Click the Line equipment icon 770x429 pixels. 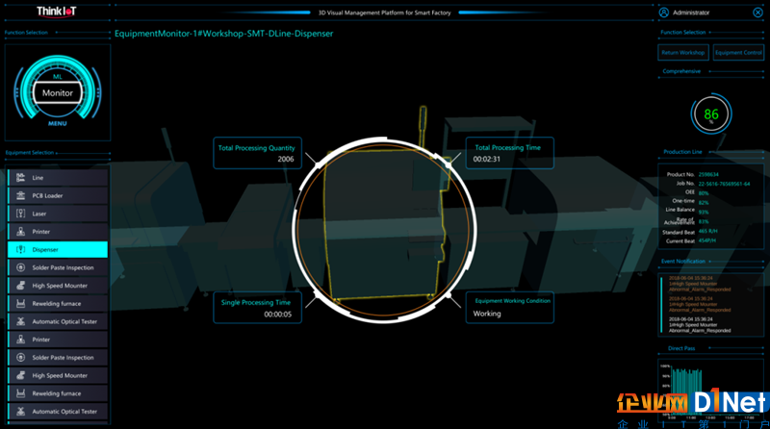(x=20, y=178)
